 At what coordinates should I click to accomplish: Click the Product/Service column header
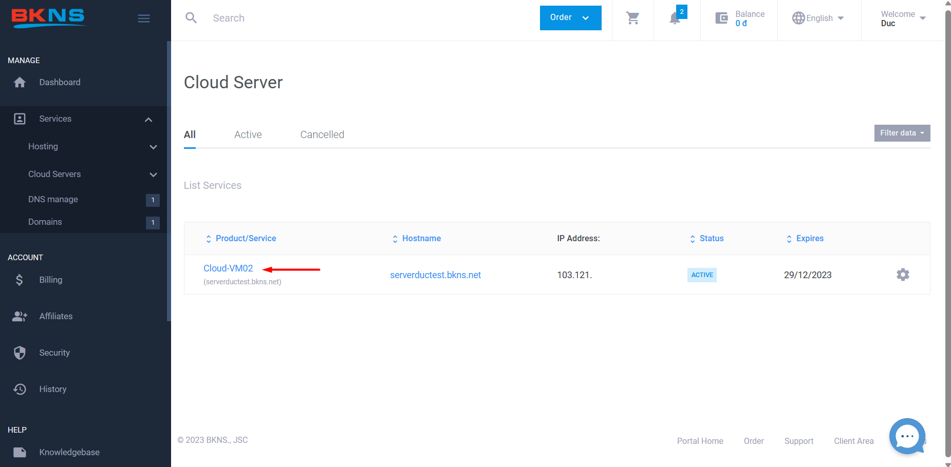coord(246,238)
